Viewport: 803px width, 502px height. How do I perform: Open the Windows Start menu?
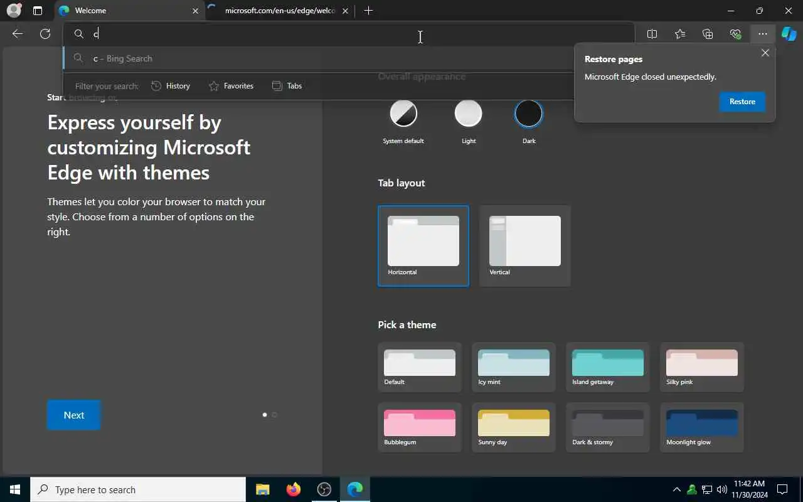[15, 489]
